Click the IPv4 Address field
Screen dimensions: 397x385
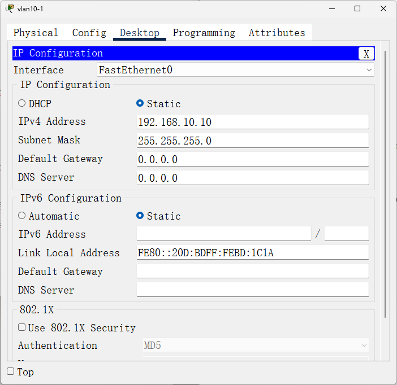click(252, 122)
